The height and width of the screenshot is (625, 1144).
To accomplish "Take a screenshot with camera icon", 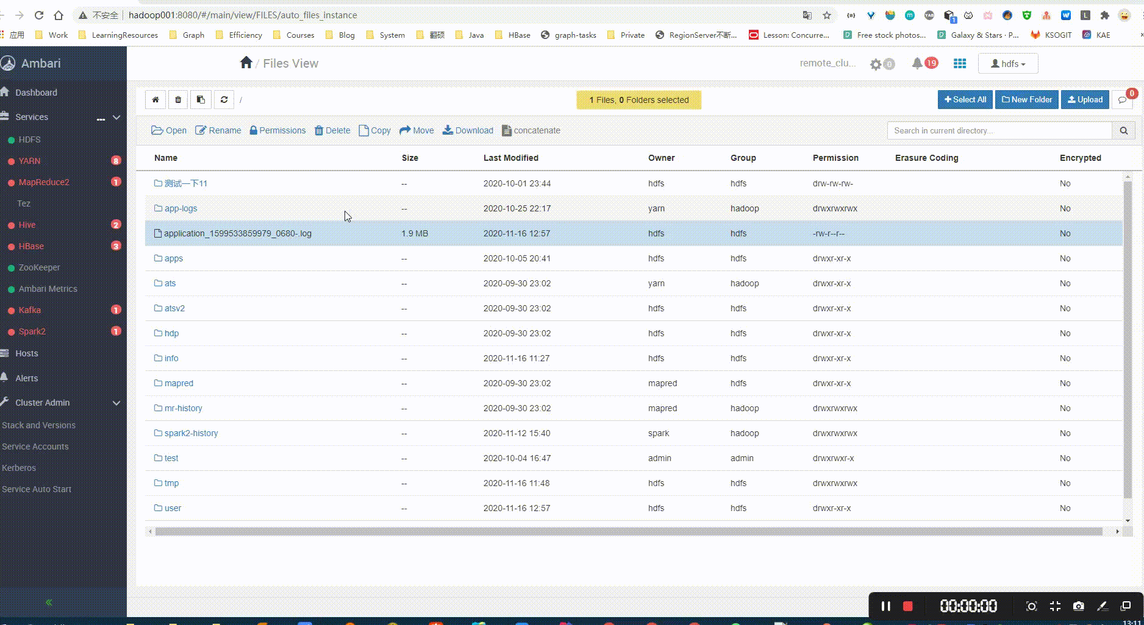I will click(1079, 606).
